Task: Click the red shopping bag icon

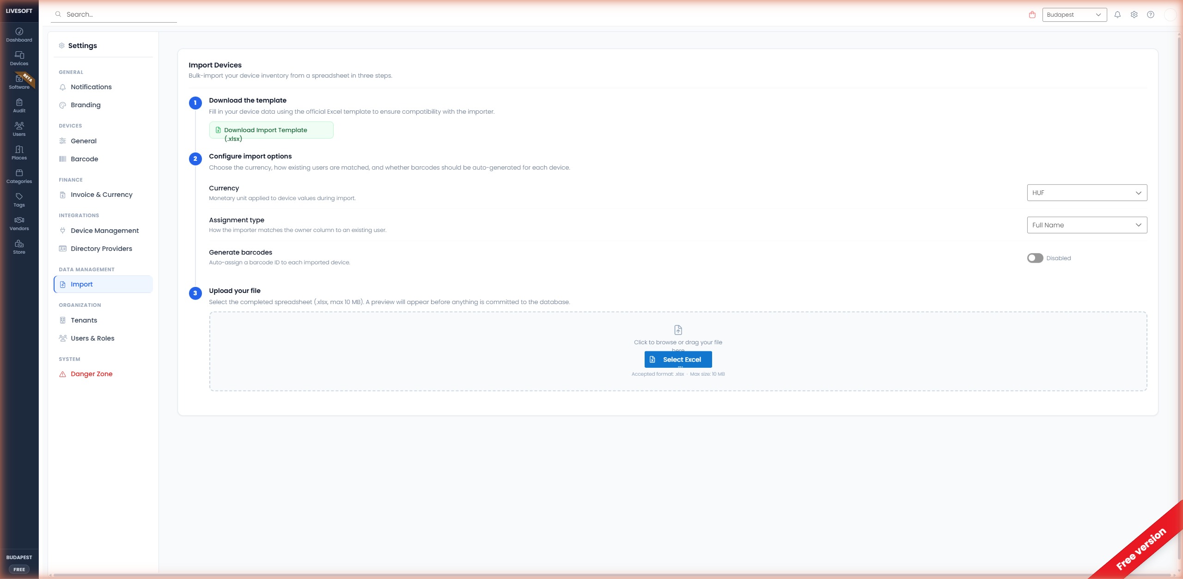Action: click(x=1032, y=15)
